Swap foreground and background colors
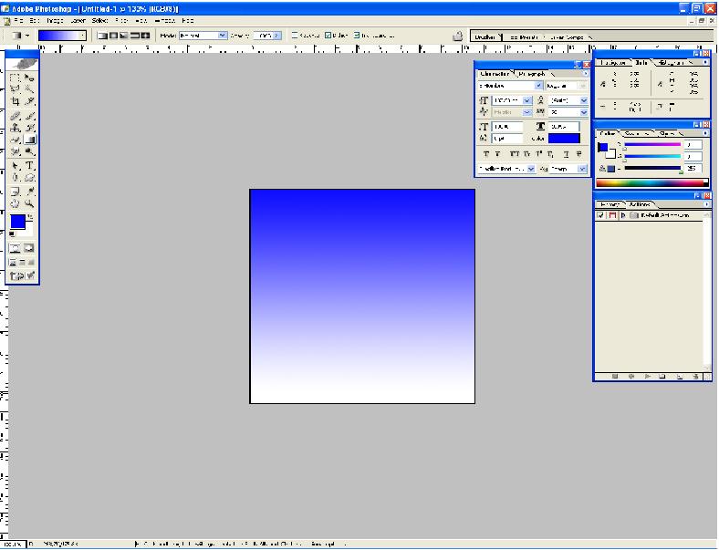 30,216
